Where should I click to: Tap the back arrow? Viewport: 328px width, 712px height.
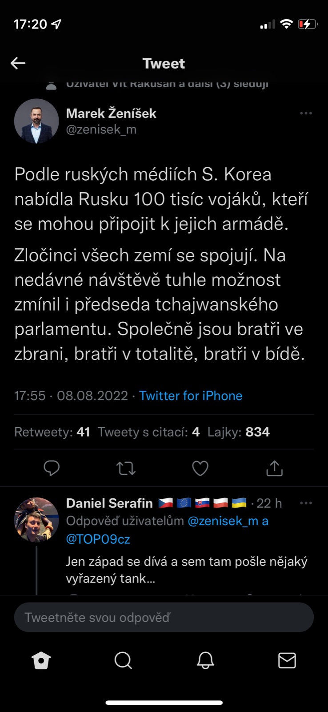18,63
